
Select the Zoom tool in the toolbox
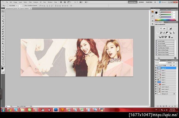point(3,64)
